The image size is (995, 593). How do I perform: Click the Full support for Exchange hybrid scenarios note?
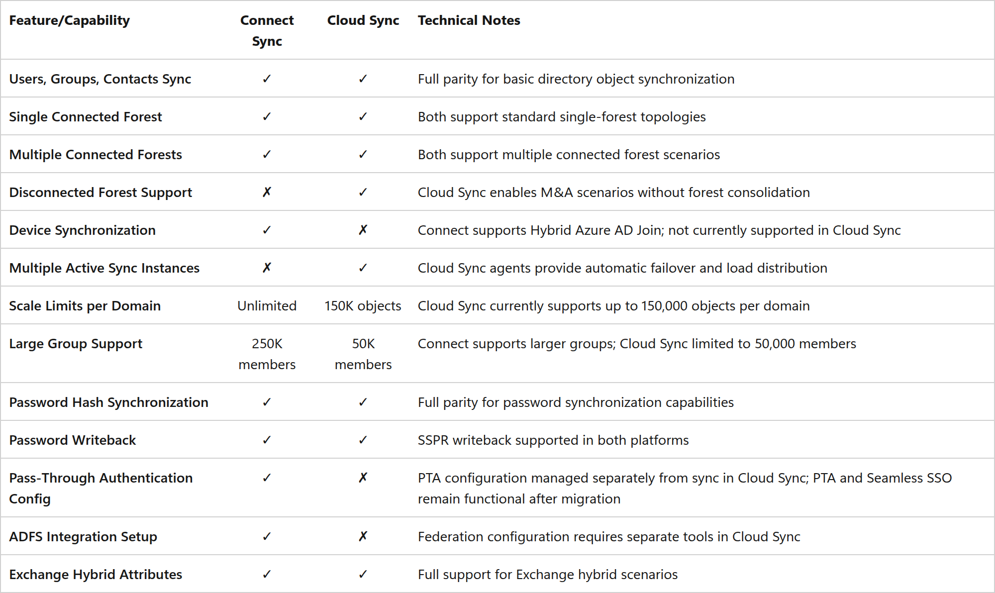tap(548, 575)
